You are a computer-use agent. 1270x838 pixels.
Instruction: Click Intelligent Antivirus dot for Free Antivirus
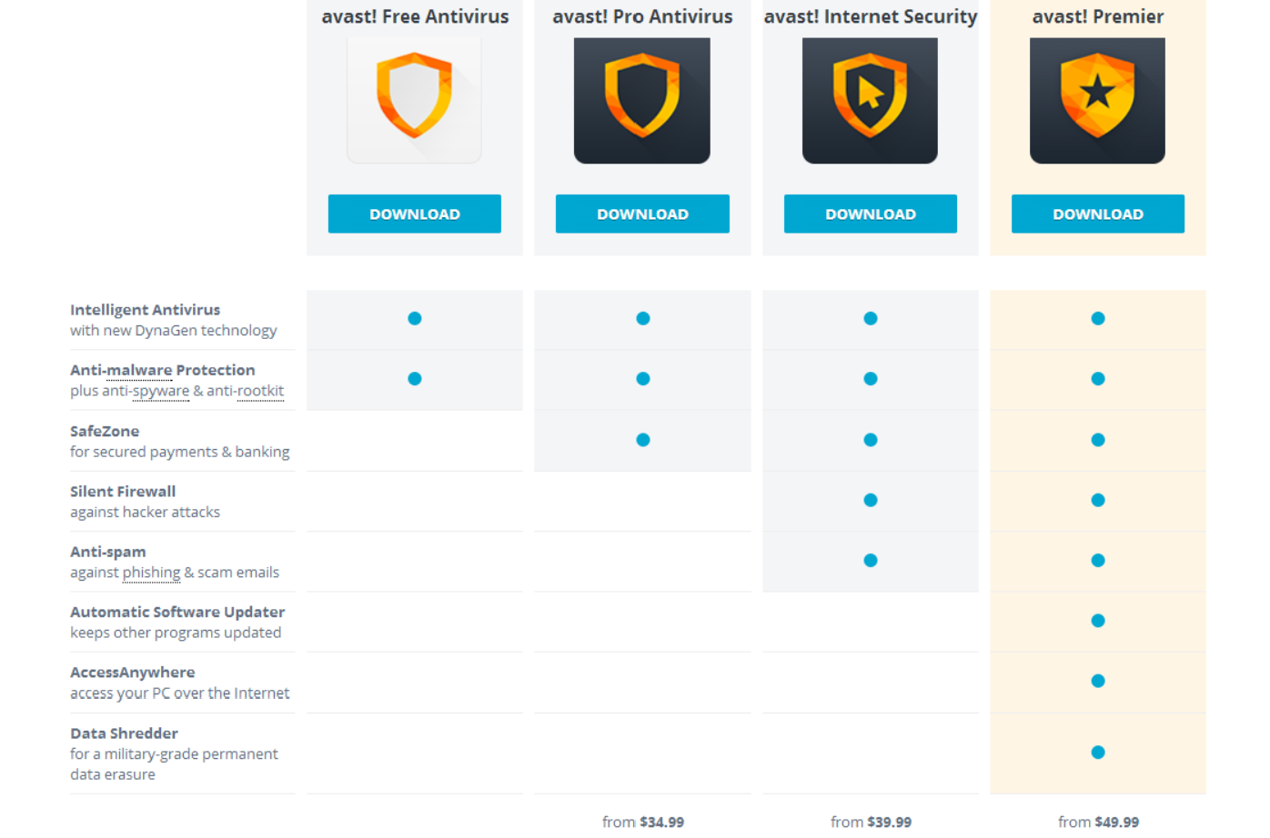coord(415,318)
